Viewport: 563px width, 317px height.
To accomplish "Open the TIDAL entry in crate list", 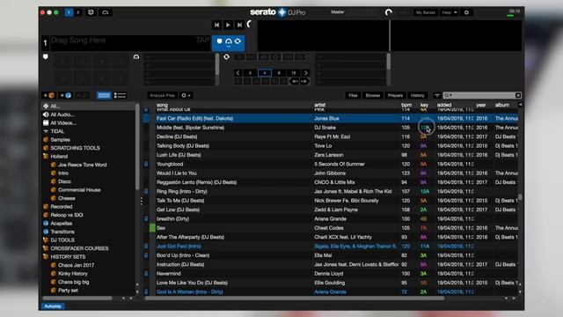I will [57, 131].
